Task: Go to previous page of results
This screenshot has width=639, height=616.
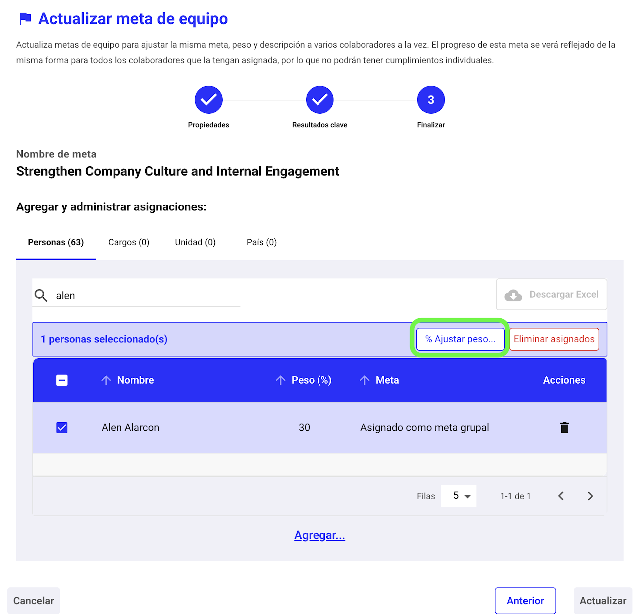Action: coord(561,496)
